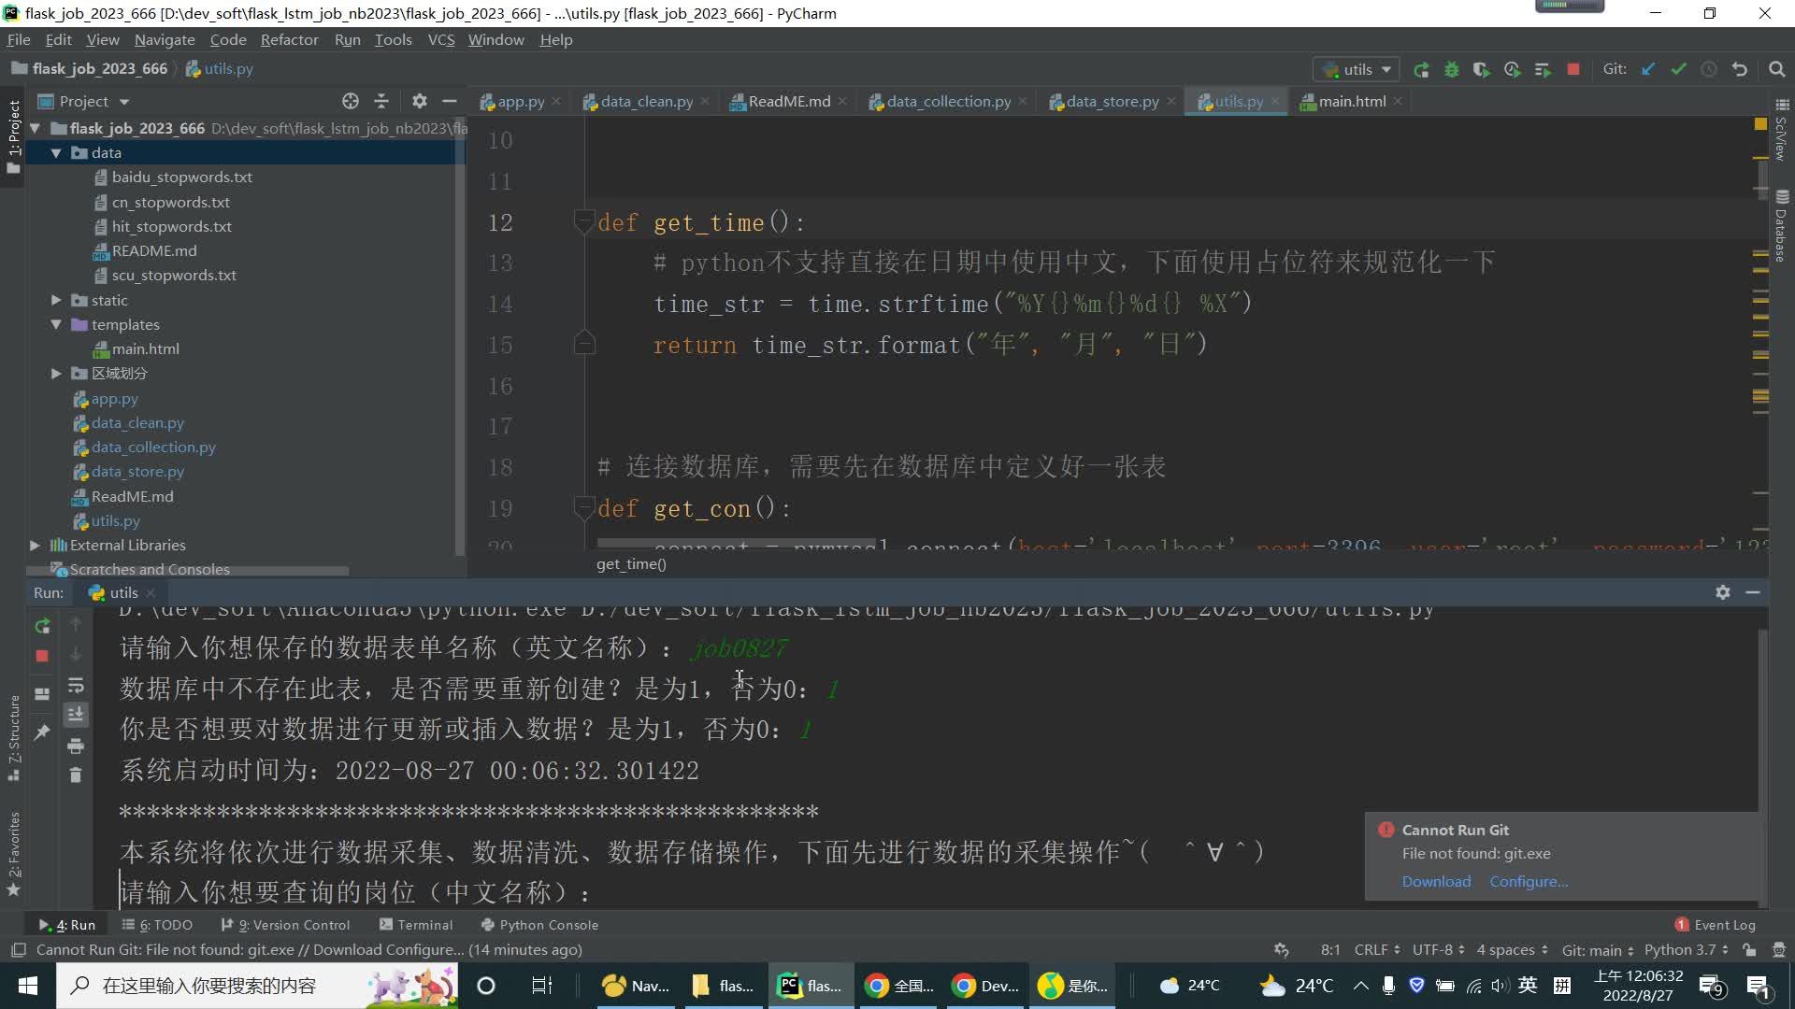Toggle soft-wrap in Run console

pyautogui.click(x=76, y=686)
